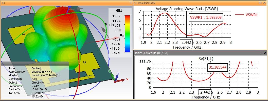Viewport: 268px width, 101px height.
Task: Click the dBi unit label on color scale
Action: coord(119,11)
